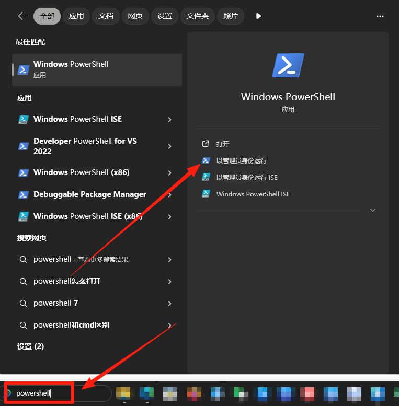Screen dimensions: 399x406
Task: Expand Developer PowerShell for VS 2022 chevron
Action: click(x=170, y=146)
